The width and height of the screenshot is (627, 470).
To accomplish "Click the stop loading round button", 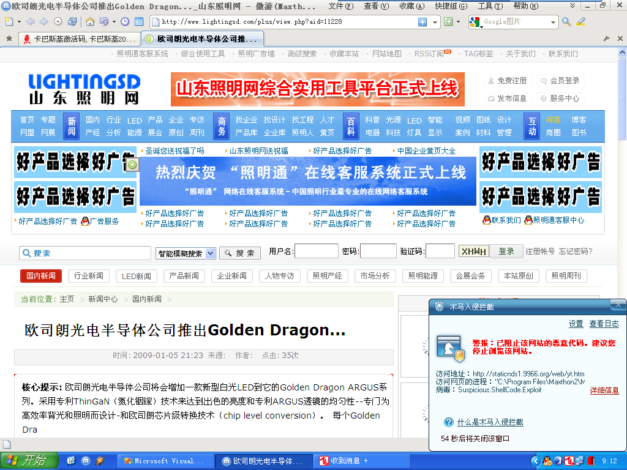I will (x=58, y=21).
